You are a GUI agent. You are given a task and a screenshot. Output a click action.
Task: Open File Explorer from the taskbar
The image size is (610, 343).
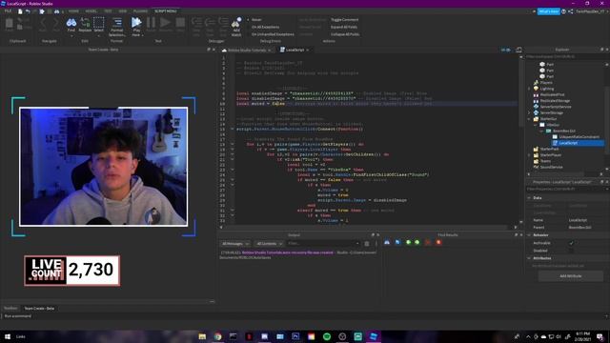pyautogui.click(x=202, y=336)
